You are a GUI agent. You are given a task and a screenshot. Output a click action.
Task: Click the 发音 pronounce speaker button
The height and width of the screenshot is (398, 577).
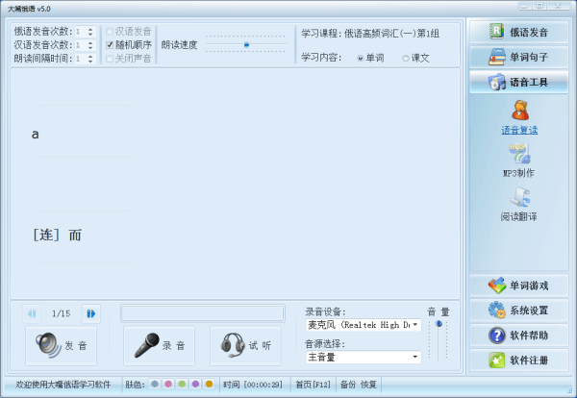tap(62, 345)
